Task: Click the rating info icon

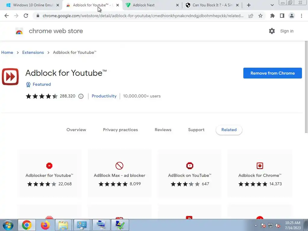Action: pyautogui.click(x=81, y=96)
